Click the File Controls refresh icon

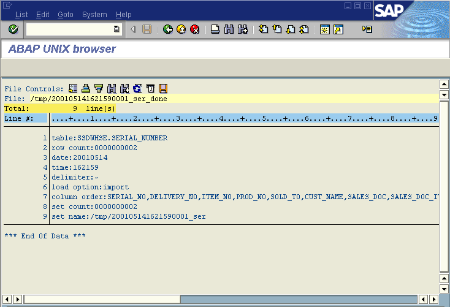137,89
